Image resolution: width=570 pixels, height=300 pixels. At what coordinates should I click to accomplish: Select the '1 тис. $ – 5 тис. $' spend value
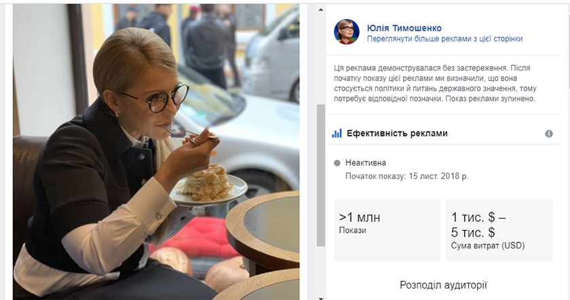(x=478, y=225)
